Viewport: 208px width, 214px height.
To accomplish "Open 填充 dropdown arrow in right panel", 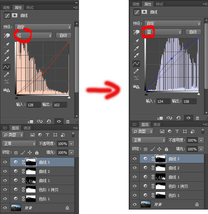I will point(201,149).
